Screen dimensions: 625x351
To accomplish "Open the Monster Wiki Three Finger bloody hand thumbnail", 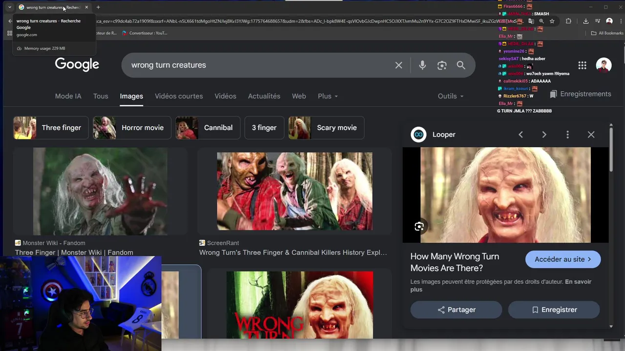I will pos(100,192).
